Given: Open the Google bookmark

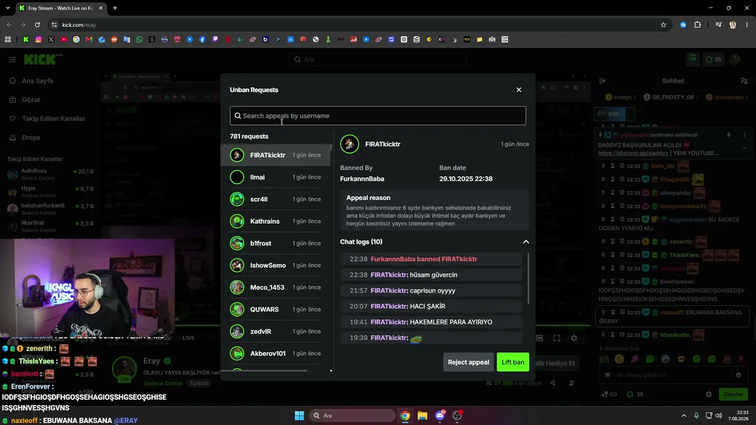Looking at the screenshot, I should [x=76, y=40].
